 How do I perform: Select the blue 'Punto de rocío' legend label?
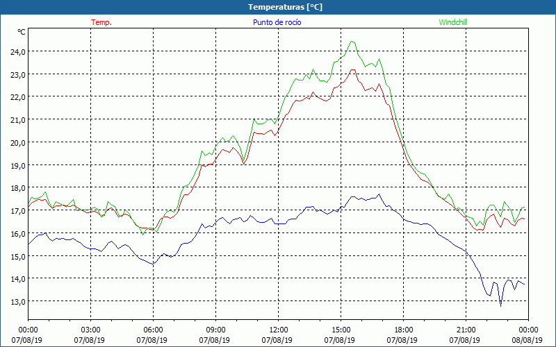277,22
